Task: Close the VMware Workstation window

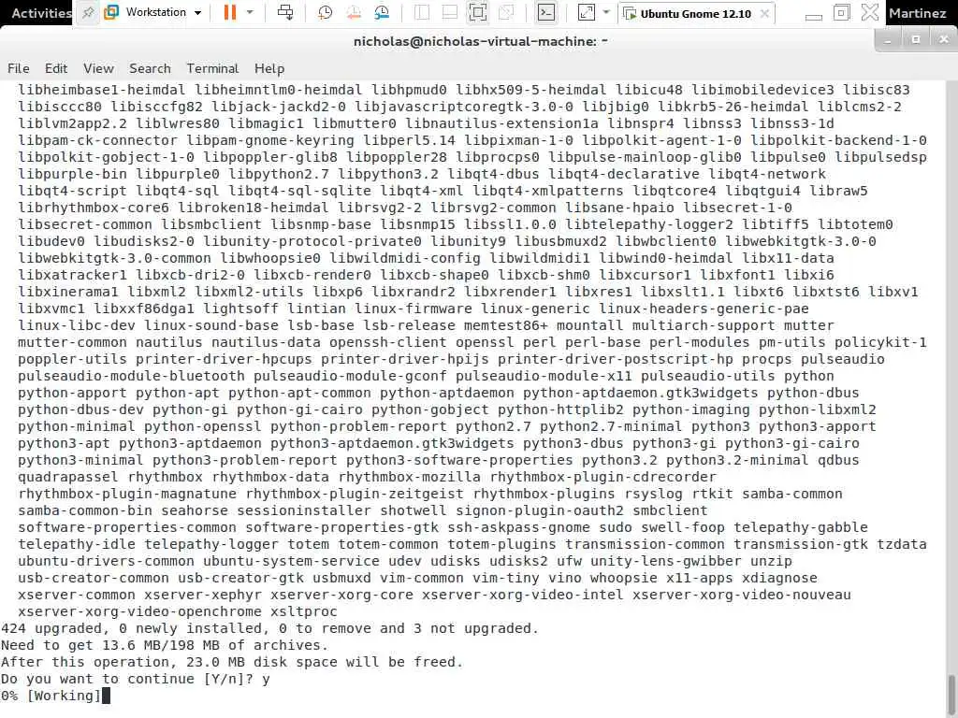Action: pos(870,12)
